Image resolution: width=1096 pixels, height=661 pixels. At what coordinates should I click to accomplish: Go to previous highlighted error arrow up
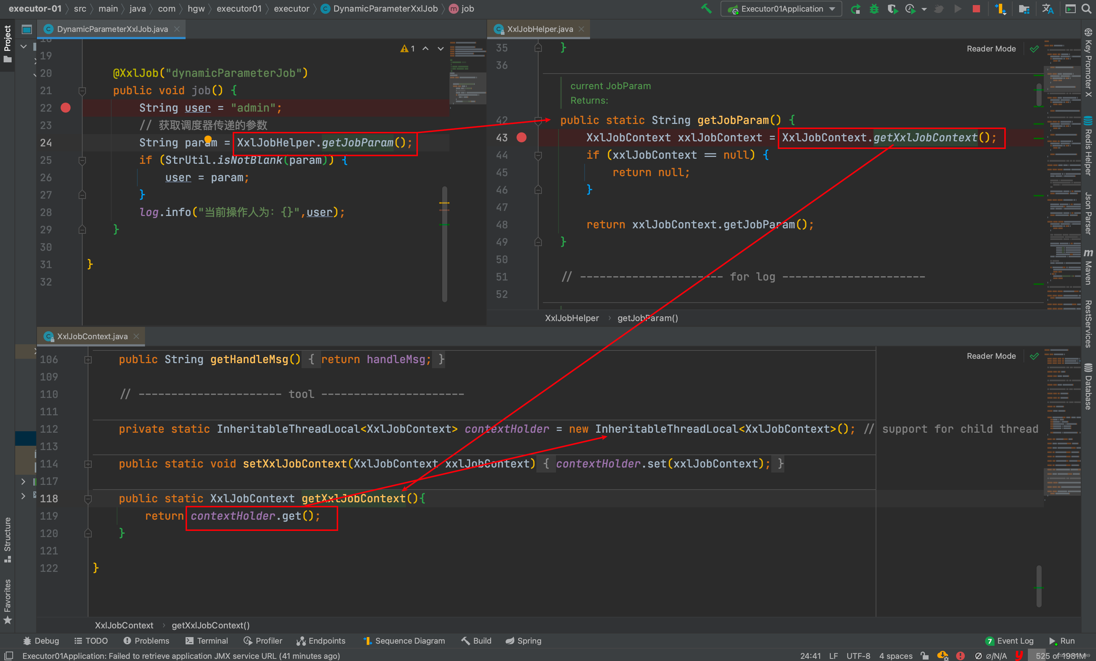425,49
